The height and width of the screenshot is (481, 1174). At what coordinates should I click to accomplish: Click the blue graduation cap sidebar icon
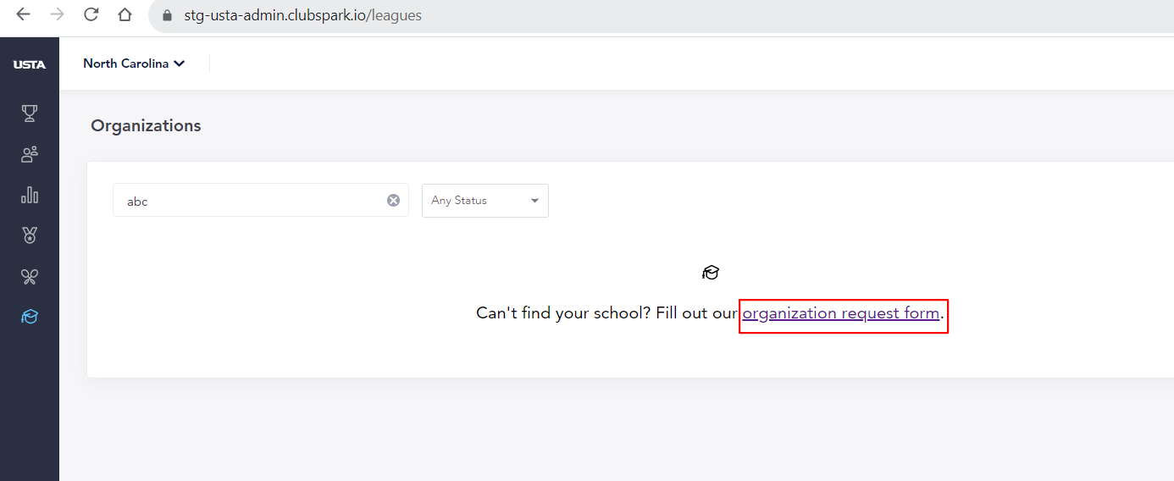point(30,317)
